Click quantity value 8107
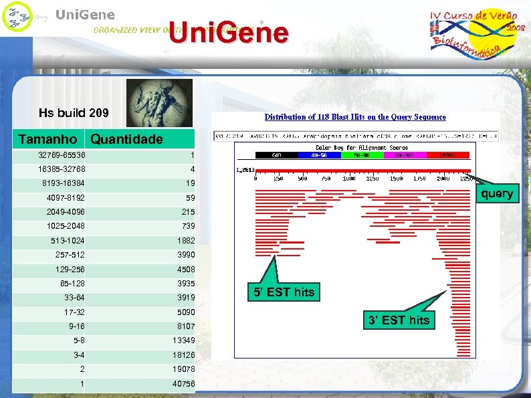531x398 pixels. 186,326
